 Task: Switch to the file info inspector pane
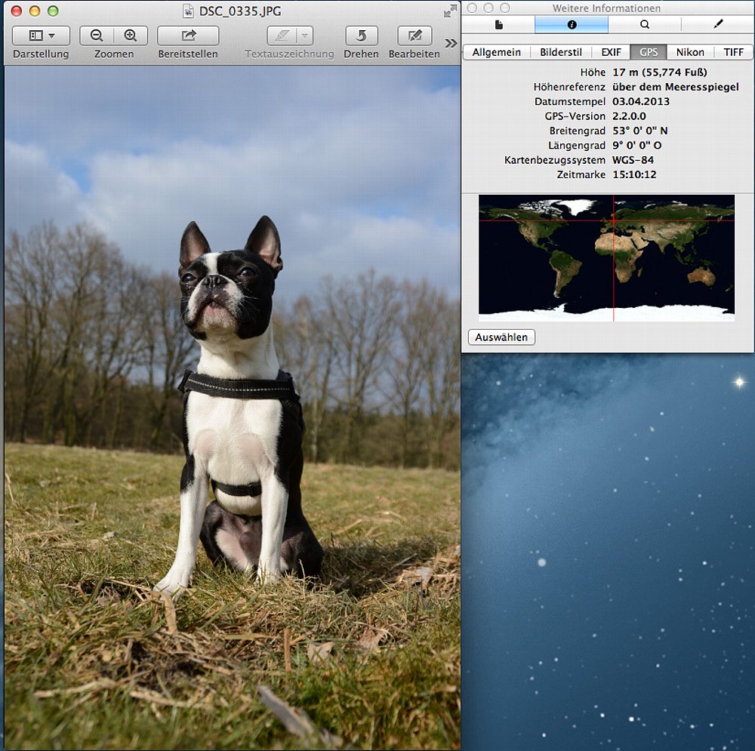click(498, 25)
